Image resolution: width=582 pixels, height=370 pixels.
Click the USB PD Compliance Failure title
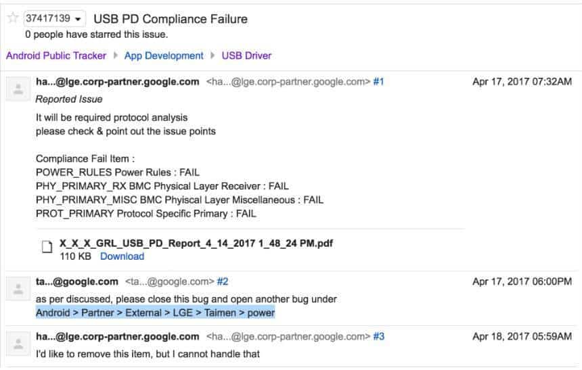click(x=171, y=19)
